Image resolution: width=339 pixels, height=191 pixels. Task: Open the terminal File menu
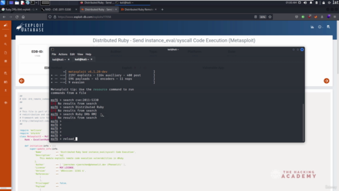click(x=54, y=54)
